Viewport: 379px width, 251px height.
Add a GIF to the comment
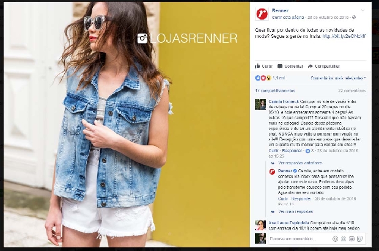click(x=351, y=239)
